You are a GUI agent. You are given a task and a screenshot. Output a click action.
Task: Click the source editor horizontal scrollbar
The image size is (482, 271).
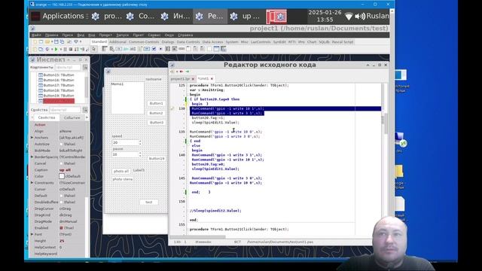tap(197, 237)
